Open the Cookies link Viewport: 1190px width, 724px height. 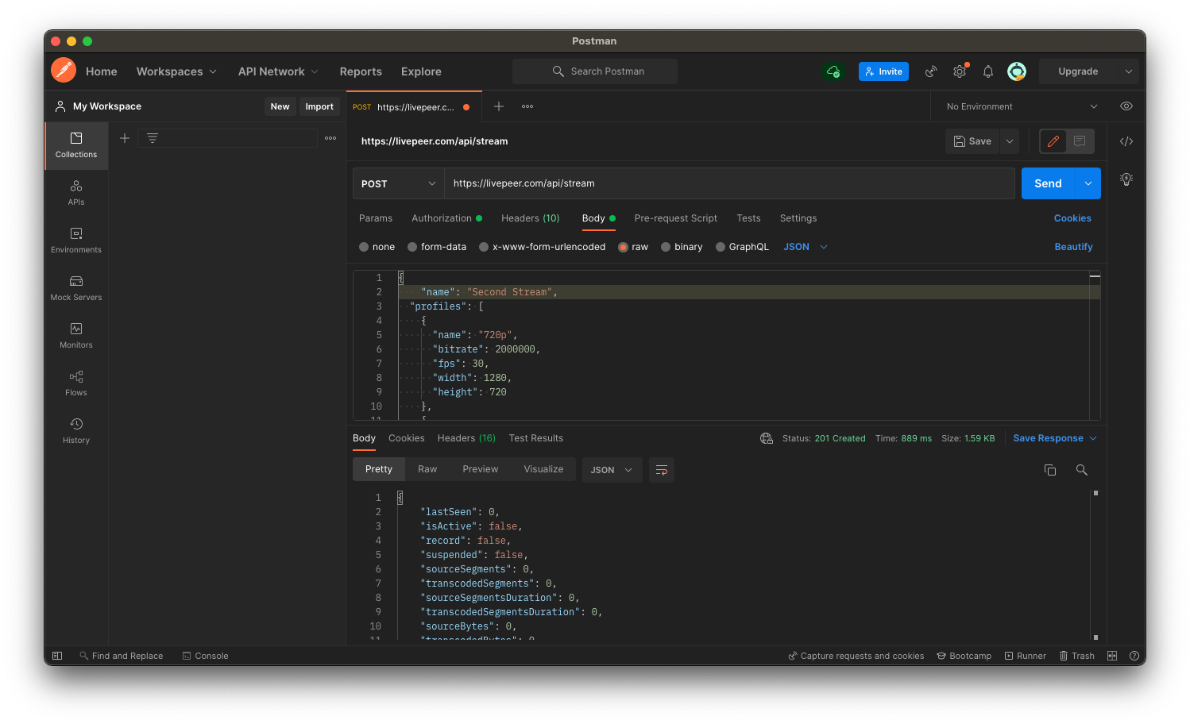coord(1072,218)
